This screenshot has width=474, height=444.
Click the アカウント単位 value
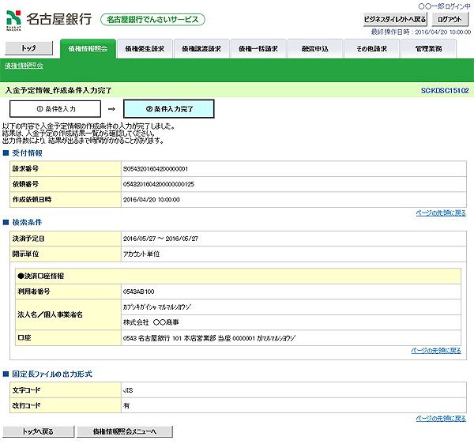pos(141,254)
